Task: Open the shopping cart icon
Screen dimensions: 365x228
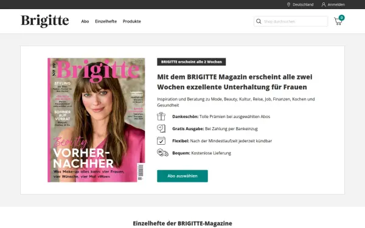Action: click(x=338, y=21)
